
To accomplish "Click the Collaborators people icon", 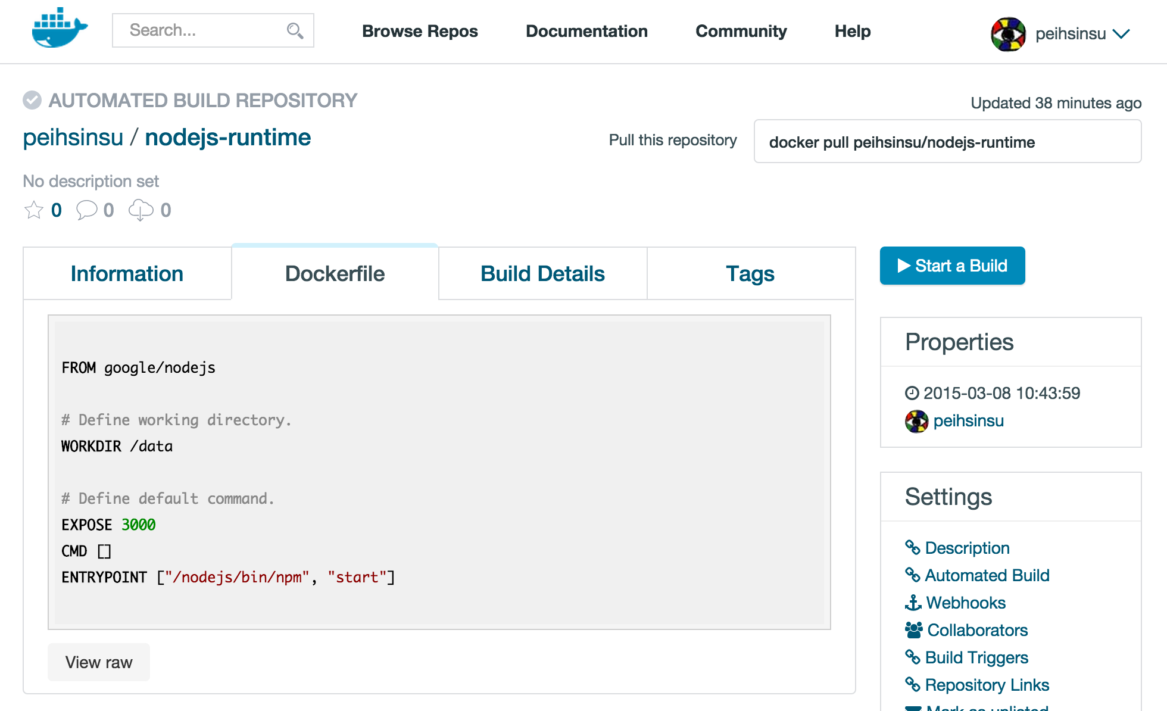I will coord(913,630).
